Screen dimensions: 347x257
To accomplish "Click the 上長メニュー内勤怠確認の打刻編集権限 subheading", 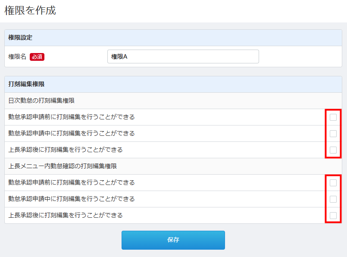I will click(x=63, y=166).
